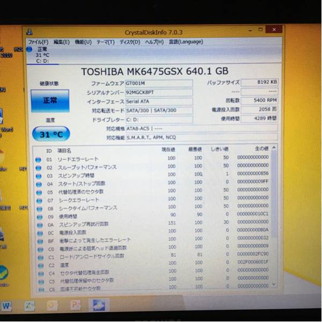322x322 pixels.
Task: Click the しきい値 column header
Action: click(x=219, y=149)
